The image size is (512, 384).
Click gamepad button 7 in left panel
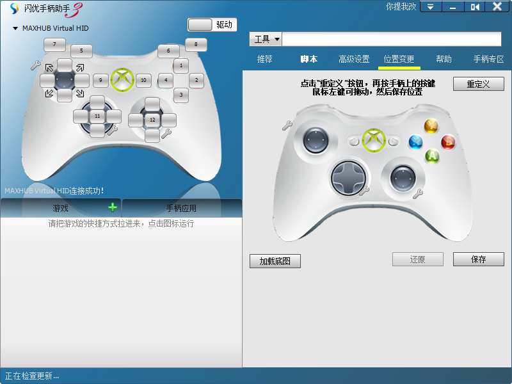(x=54, y=44)
